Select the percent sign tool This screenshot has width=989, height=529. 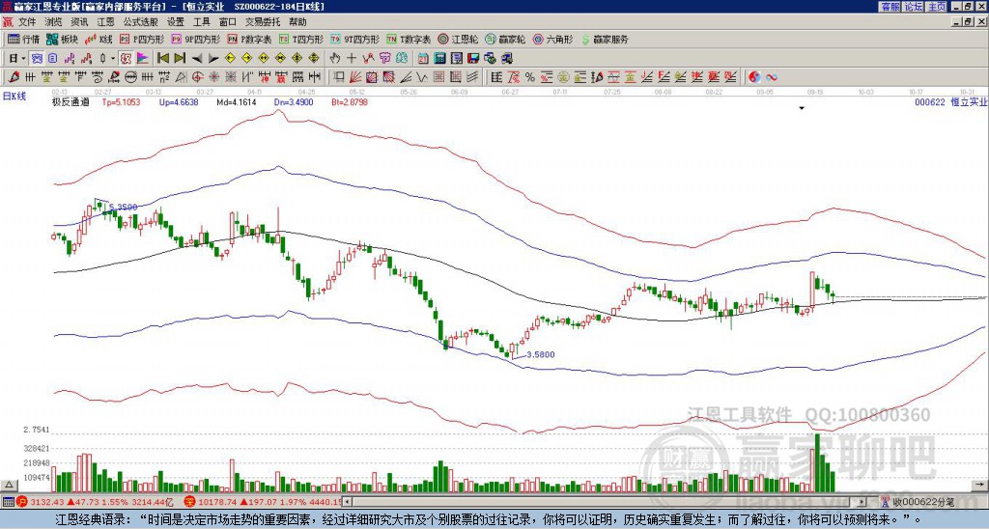530,77
